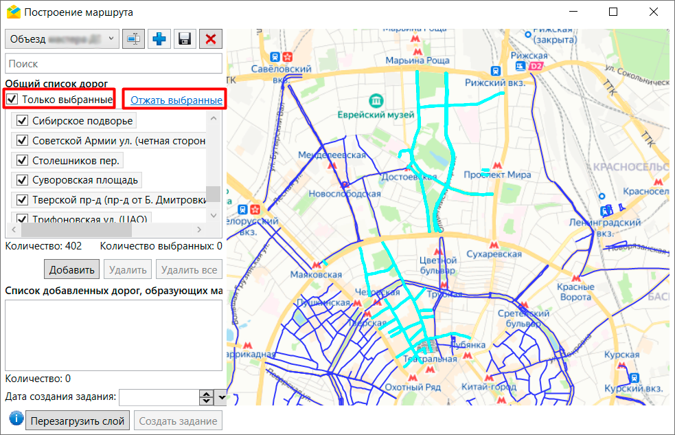Click the Отжать выбранные link

tap(176, 100)
